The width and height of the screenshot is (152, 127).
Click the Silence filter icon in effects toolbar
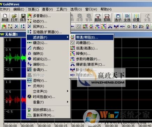point(116,27)
